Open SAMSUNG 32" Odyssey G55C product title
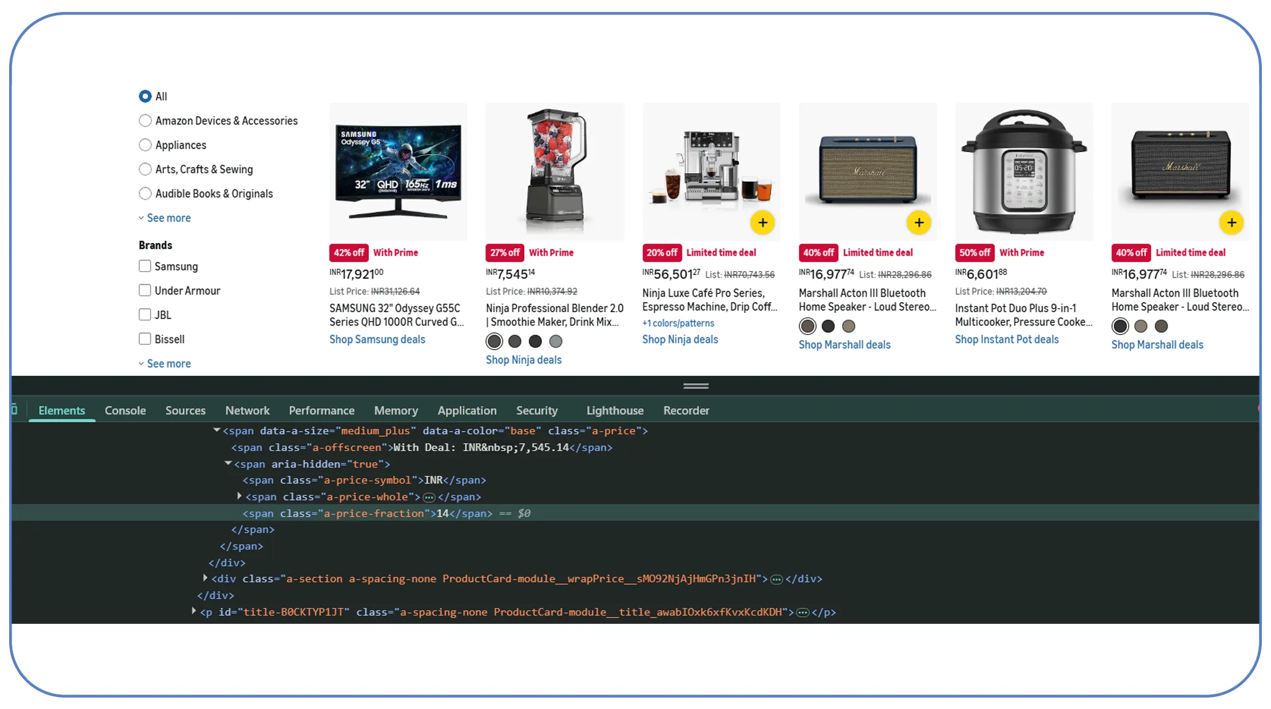Image resolution: width=1271 pixels, height=709 pixels. 397,315
